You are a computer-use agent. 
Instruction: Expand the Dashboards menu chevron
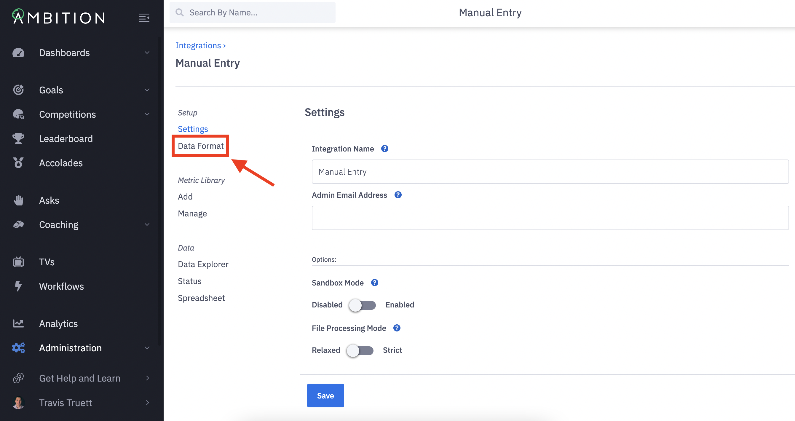click(x=147, y=53)
